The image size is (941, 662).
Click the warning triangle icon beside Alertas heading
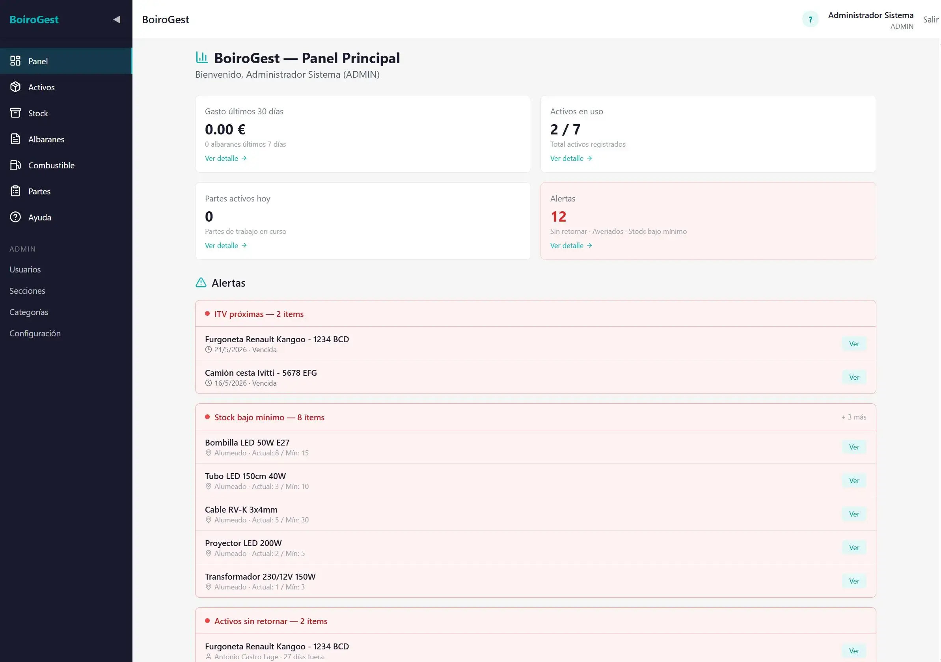[x=201, y=282]
